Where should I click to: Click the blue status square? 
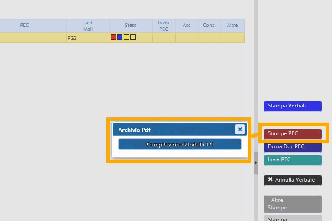[120, 37]
